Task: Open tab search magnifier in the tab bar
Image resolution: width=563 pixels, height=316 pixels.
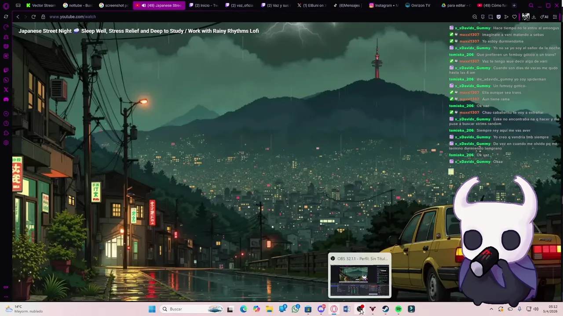Action: tap(531, 5)
